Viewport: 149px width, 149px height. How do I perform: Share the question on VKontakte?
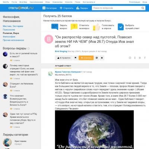click(140, 58)
